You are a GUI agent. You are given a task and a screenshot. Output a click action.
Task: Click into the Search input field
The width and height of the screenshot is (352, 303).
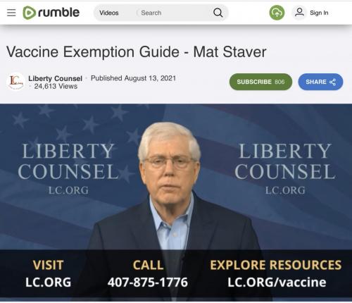(175, 13)
